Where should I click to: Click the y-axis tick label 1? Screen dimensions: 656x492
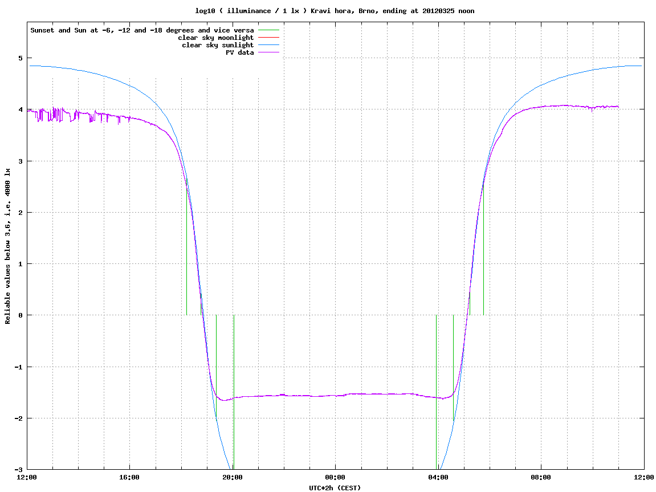tap(20, 264)
